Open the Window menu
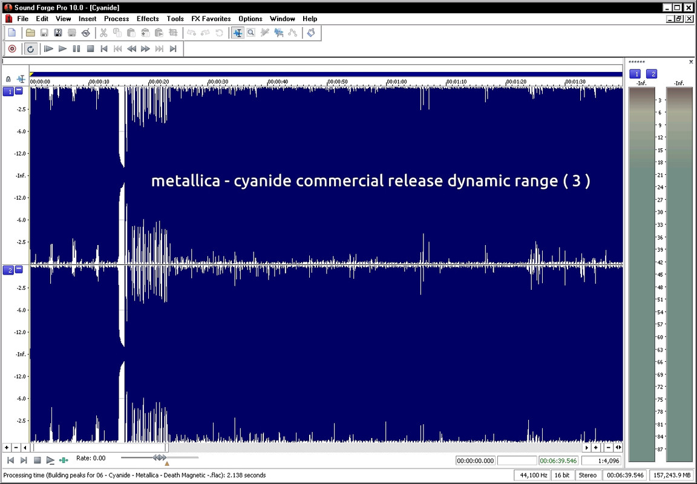The image size is (697, 484). pos(283,19)
